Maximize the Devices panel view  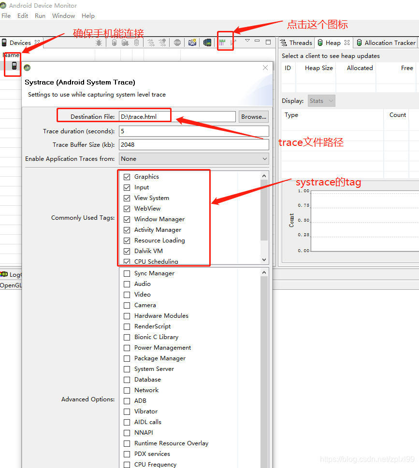click(268, 42)
